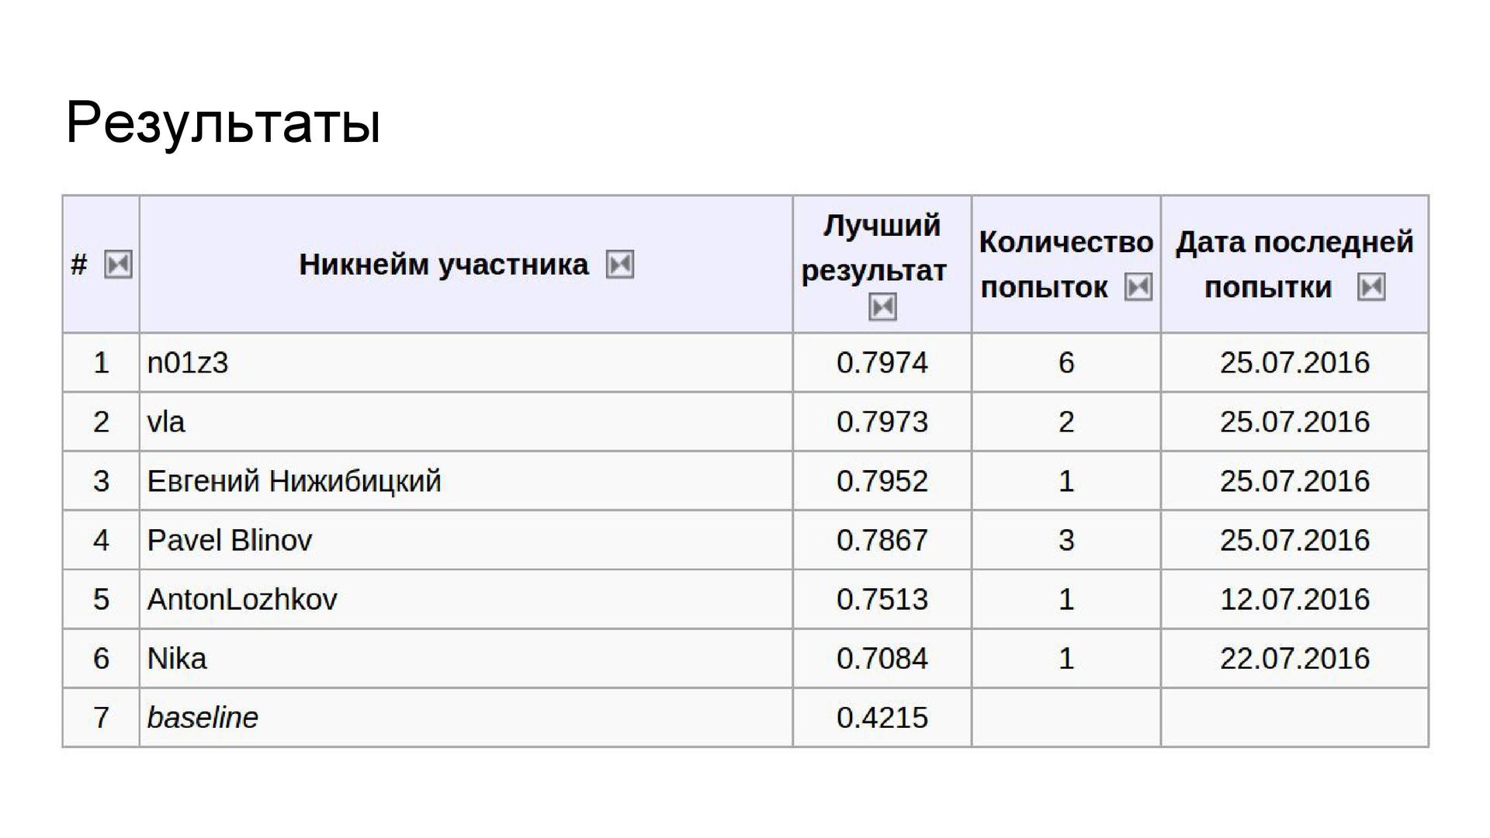1490x838 pixels.
Task: Sort by Количество попыток icon
Action: 1138,287
